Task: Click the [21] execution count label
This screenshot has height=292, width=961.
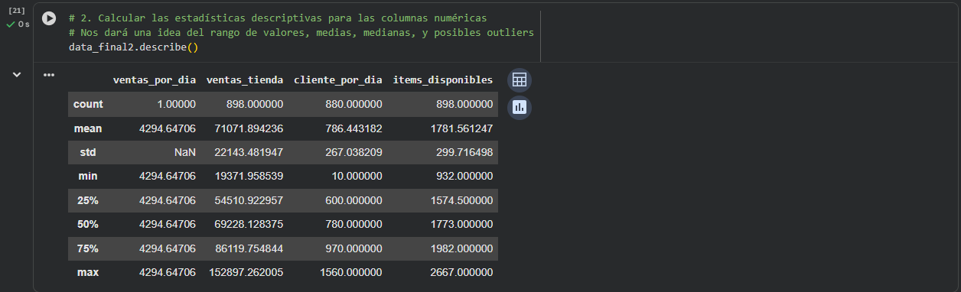Action: [16, 11]
